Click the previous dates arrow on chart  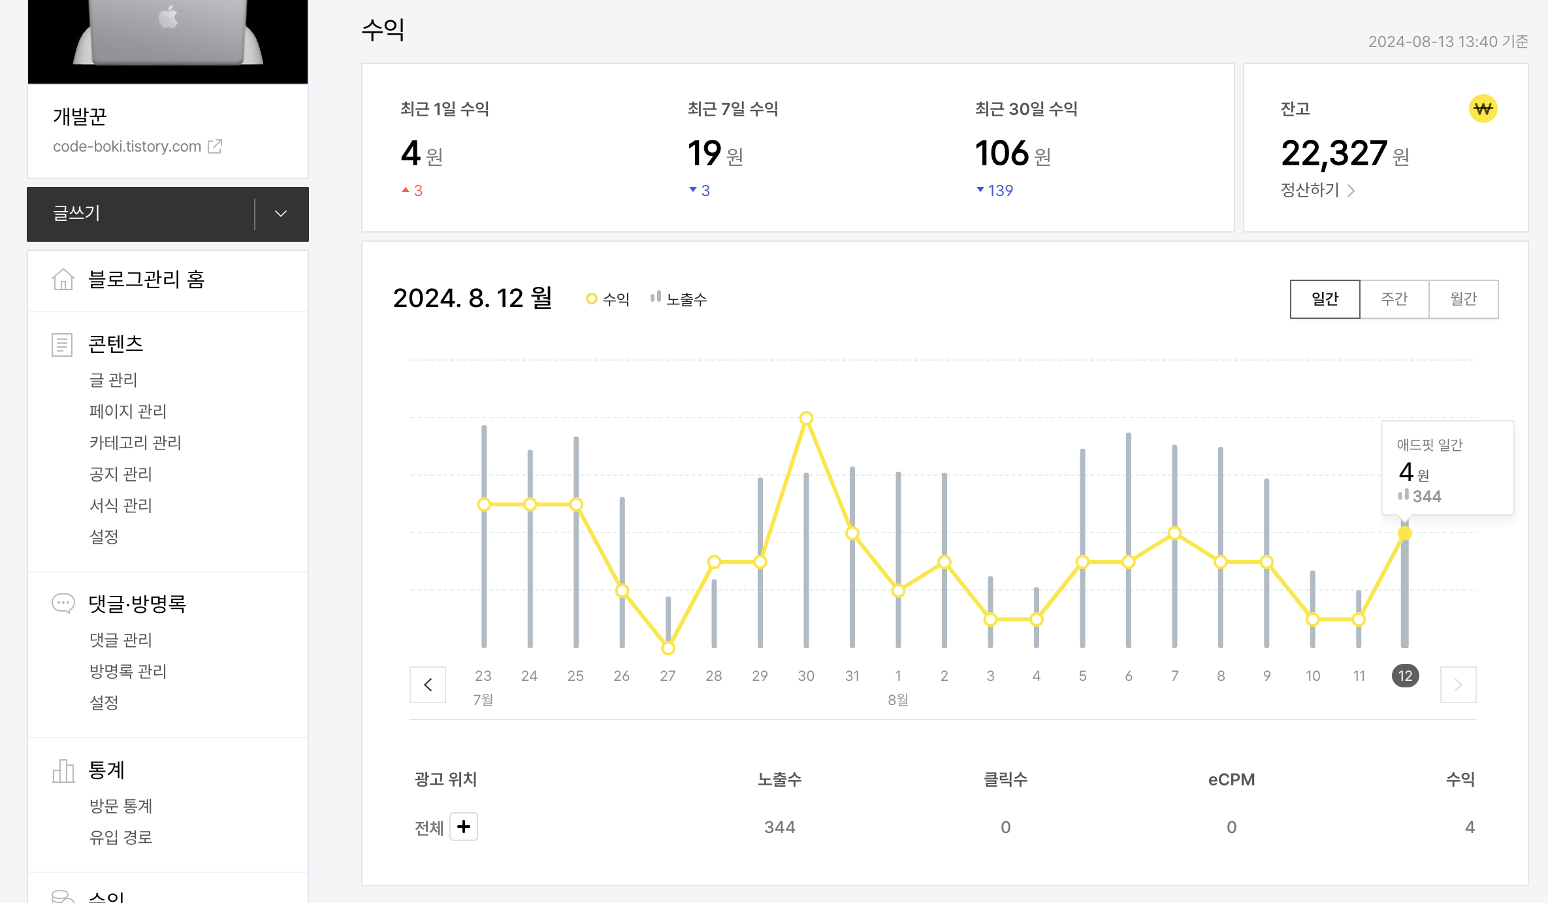[428, 685]
